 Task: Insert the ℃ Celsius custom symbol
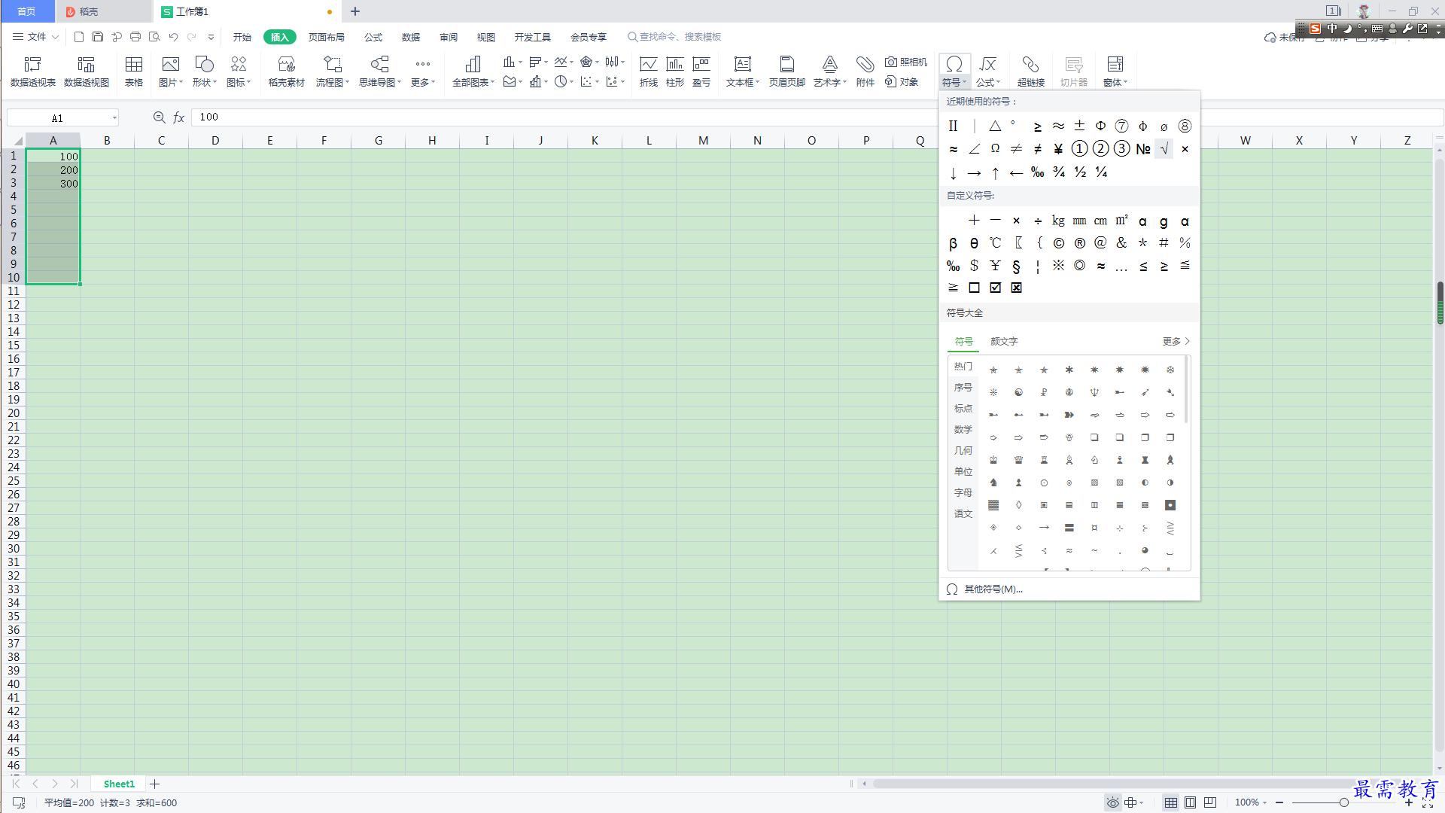coord(995,242)
